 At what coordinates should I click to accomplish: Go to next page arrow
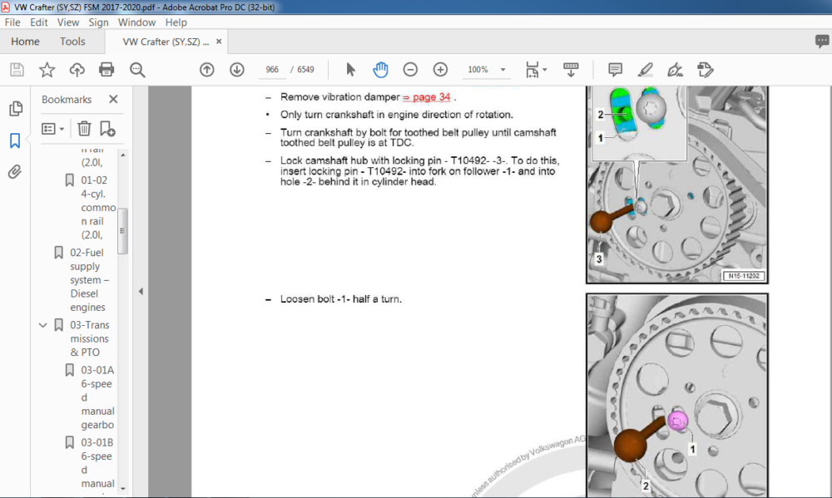pyautogui.click(x=236, y=70)
